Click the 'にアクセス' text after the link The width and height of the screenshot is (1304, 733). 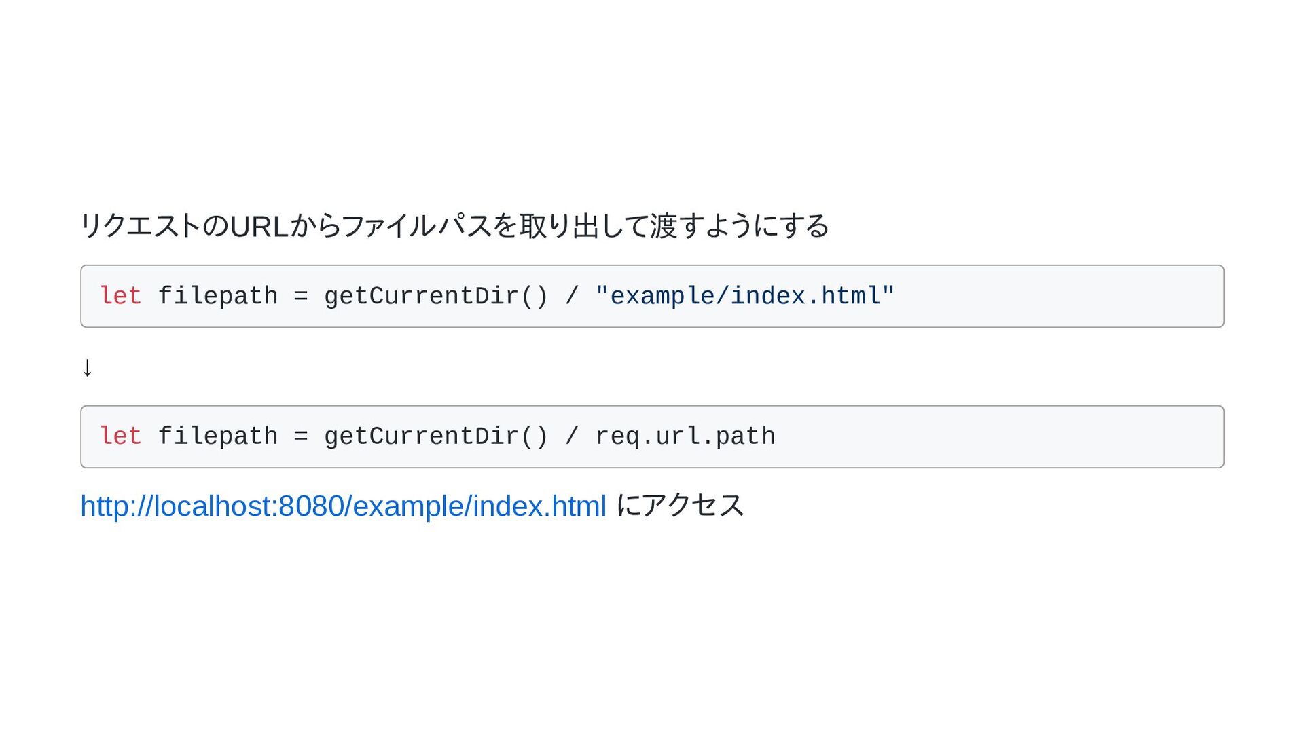point(680,506)
